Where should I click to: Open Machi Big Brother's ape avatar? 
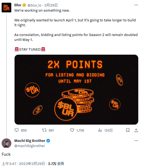(6, 143)
